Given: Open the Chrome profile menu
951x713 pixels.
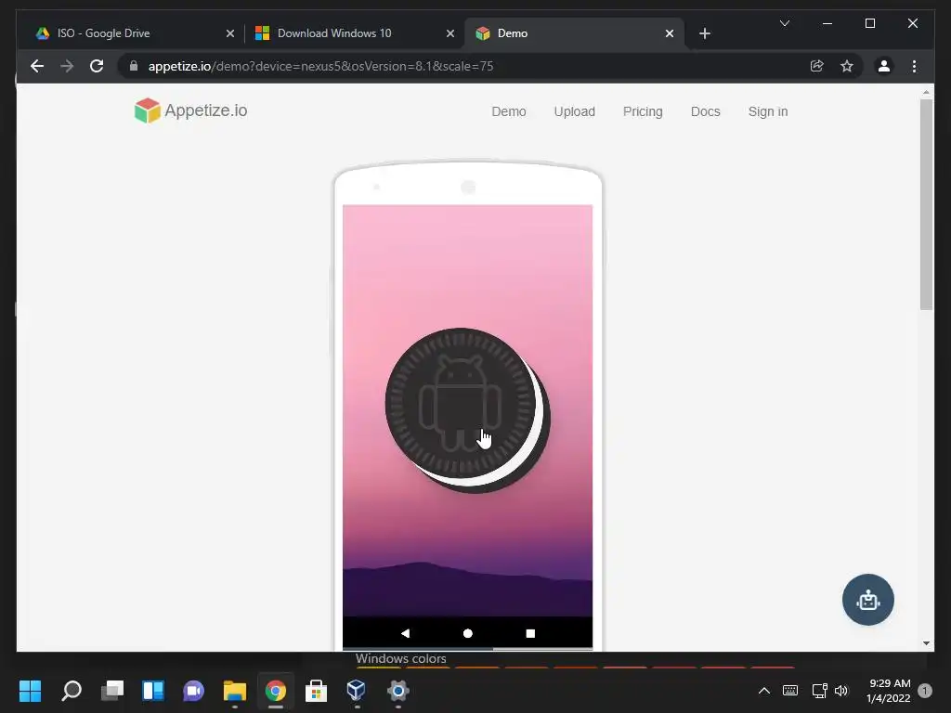Looking at the screenshot, I should (x=884, y=66).
